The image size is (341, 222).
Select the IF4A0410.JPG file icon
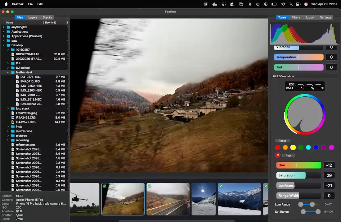[x=17, y=81]
